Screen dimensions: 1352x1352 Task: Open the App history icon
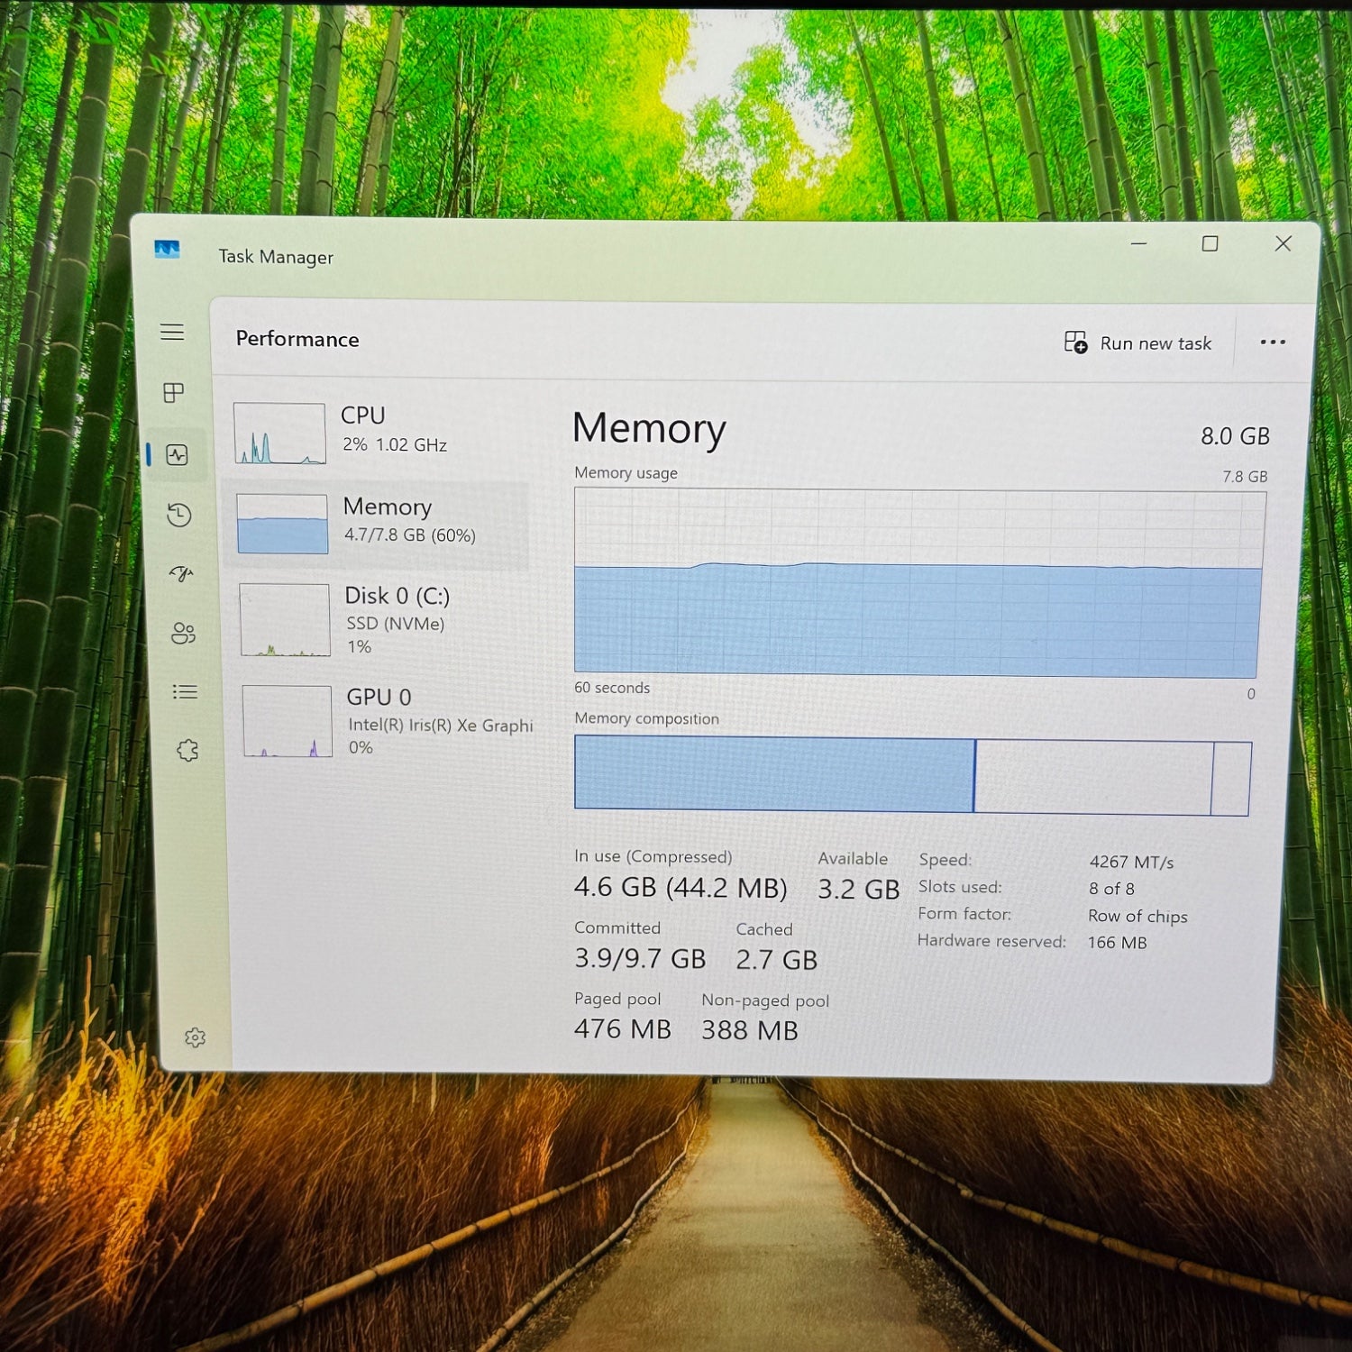179,516
